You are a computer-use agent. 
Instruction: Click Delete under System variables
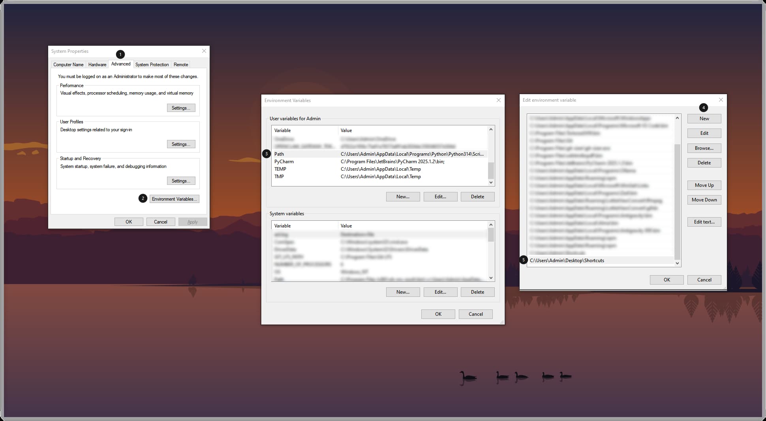pos(477,292)
